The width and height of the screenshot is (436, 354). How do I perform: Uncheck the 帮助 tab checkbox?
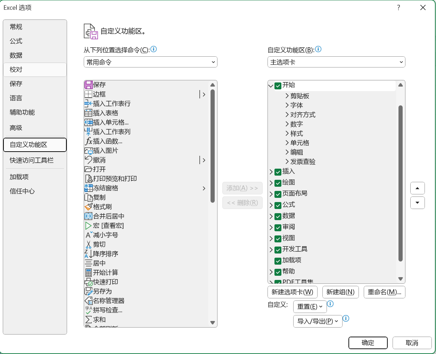278,272
